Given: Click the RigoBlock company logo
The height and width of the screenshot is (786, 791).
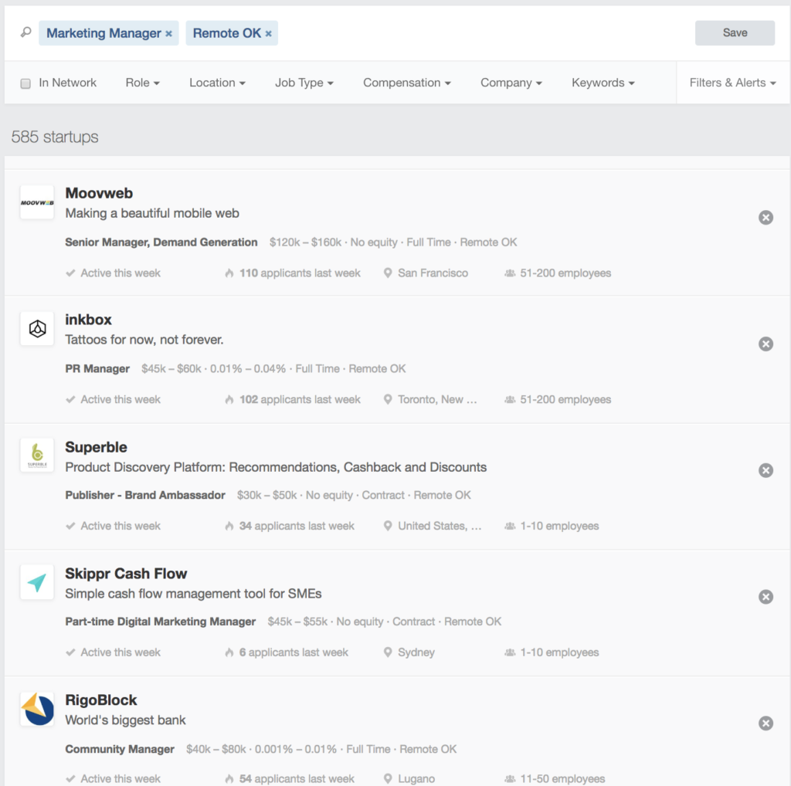Looking at the screenshot, I should coord(36,709).
